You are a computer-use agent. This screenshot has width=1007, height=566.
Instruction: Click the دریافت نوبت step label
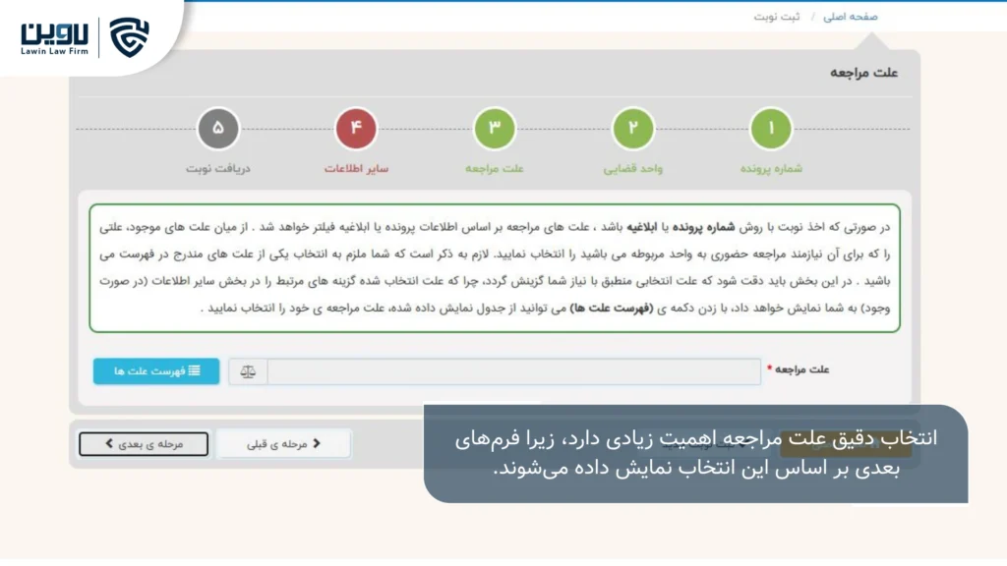click(218, 168)
